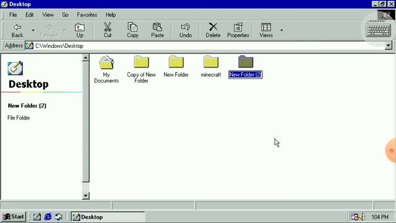Copy the selected folder via toolbar
This screenshot has height=223, width=396.
tap(132, 30)
